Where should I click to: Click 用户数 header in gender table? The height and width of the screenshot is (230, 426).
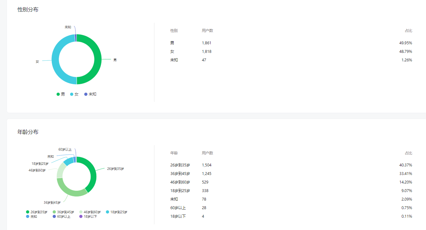point(207,31)
